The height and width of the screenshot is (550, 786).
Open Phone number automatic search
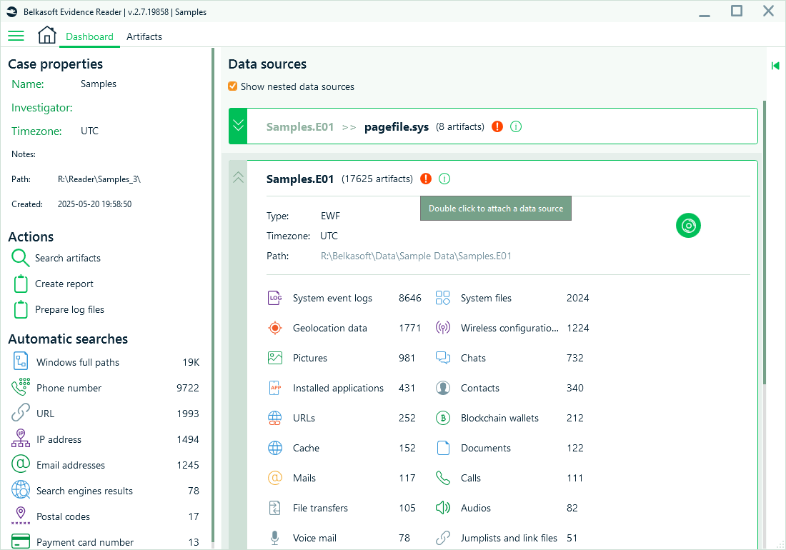pyautogui.click(x=105, y=388)
